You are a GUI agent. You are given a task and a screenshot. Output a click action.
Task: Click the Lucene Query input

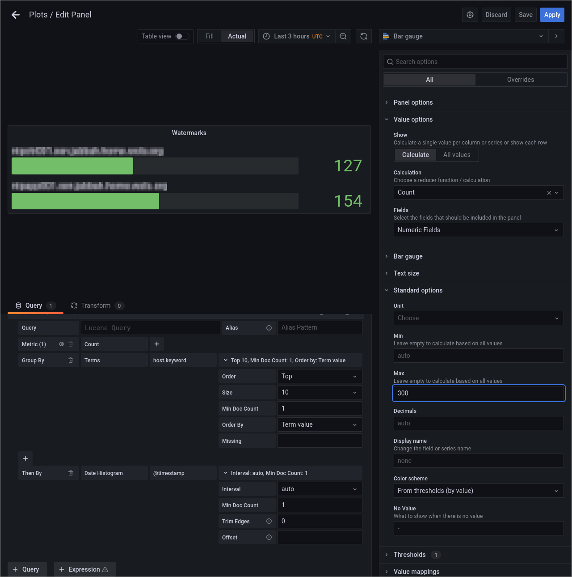(150, 328)
